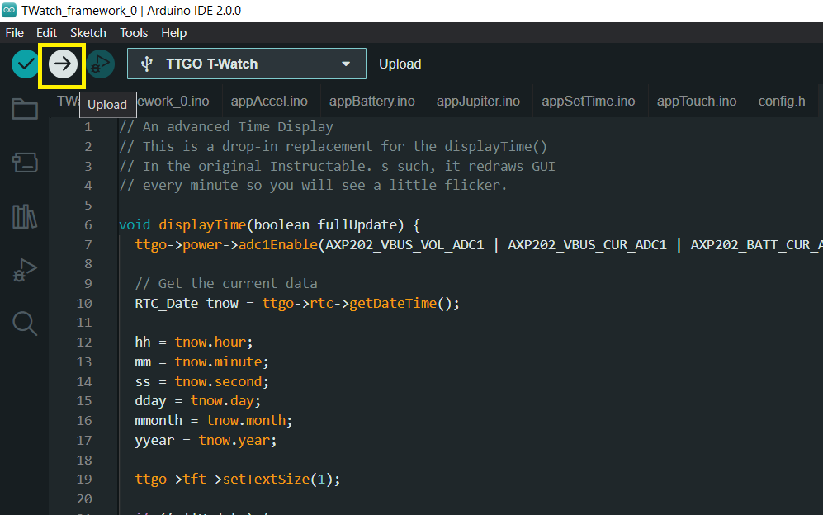Switch to the appBattery.ino tab

pyautogui.click(x=372, y=102)
